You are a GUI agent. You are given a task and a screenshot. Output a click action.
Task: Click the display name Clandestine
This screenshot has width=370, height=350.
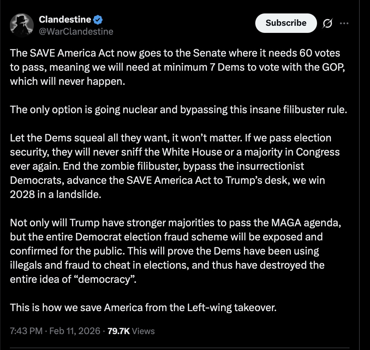tap(65, 19)
